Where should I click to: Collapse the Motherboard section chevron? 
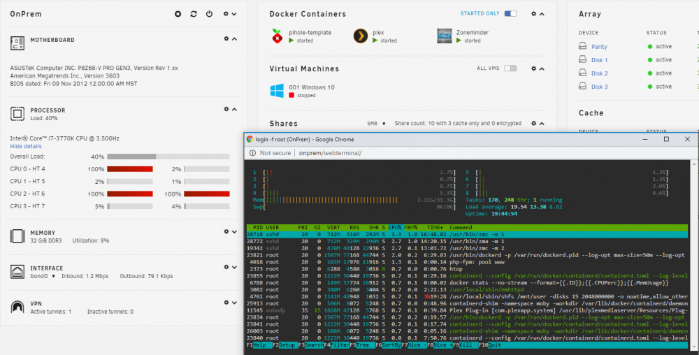(234, 38)
